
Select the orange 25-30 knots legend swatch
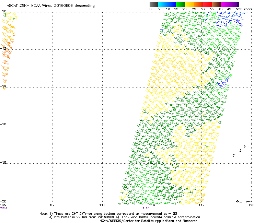coord(198,4)
